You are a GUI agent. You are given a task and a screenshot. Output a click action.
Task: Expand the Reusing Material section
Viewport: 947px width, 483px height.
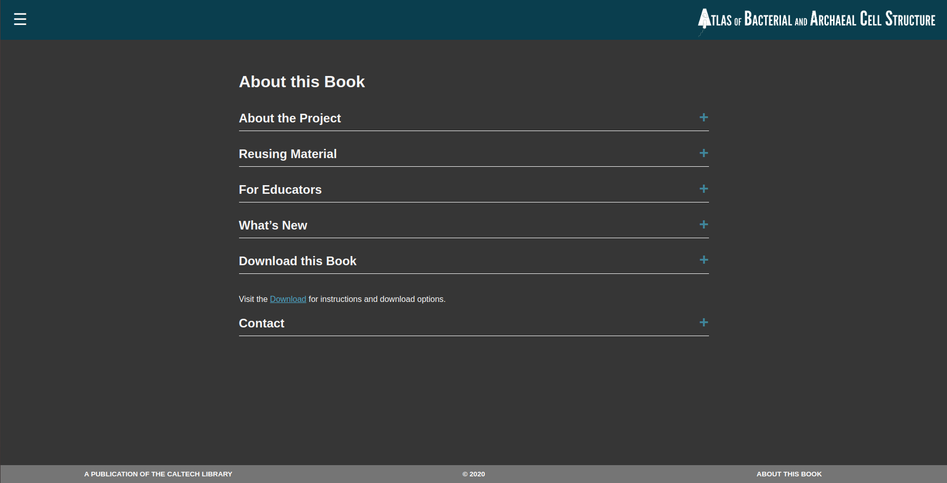tap(288, 154)
